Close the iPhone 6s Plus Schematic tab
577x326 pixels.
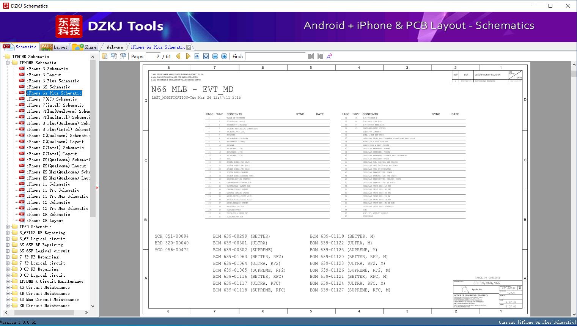click(189, 47)
